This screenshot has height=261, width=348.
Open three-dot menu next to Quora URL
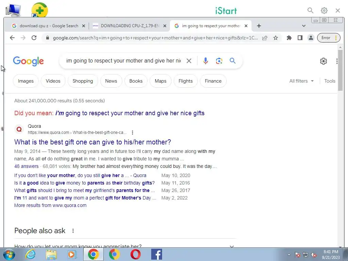click(x=133, y=133)
